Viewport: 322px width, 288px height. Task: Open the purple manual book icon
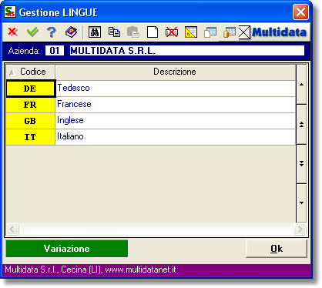pos(71,32)
